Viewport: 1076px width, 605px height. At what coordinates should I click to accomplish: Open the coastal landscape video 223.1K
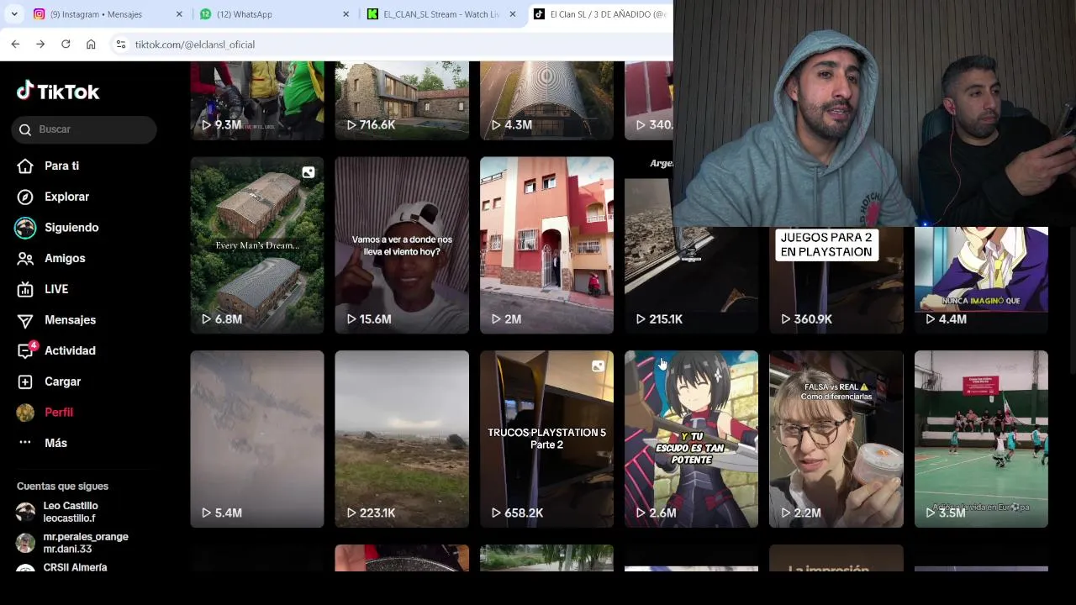(402, 439)
